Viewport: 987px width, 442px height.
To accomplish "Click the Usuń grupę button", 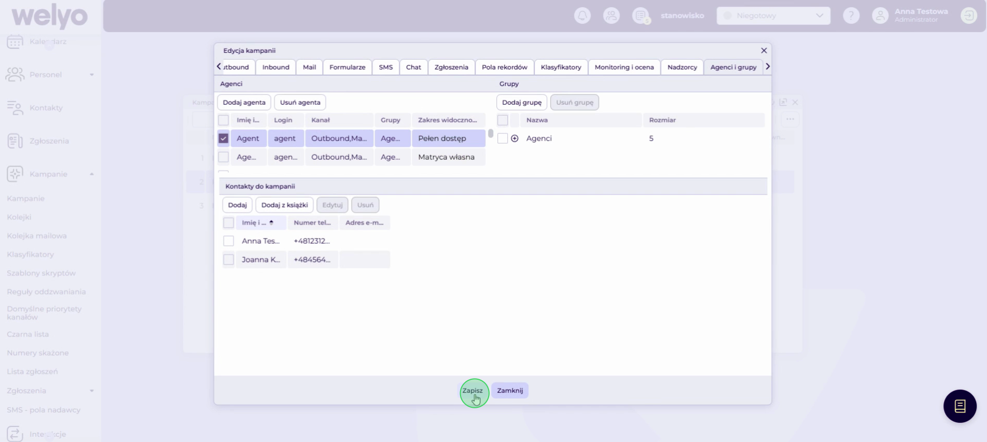I will [x=575, y=103].
